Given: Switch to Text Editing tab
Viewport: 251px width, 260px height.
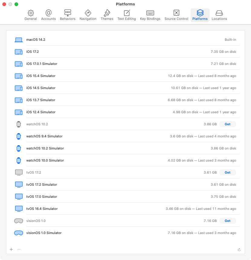Looking at the screenshot, I should 127,15.
